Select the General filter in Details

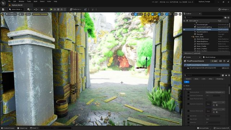click(188, 79)
